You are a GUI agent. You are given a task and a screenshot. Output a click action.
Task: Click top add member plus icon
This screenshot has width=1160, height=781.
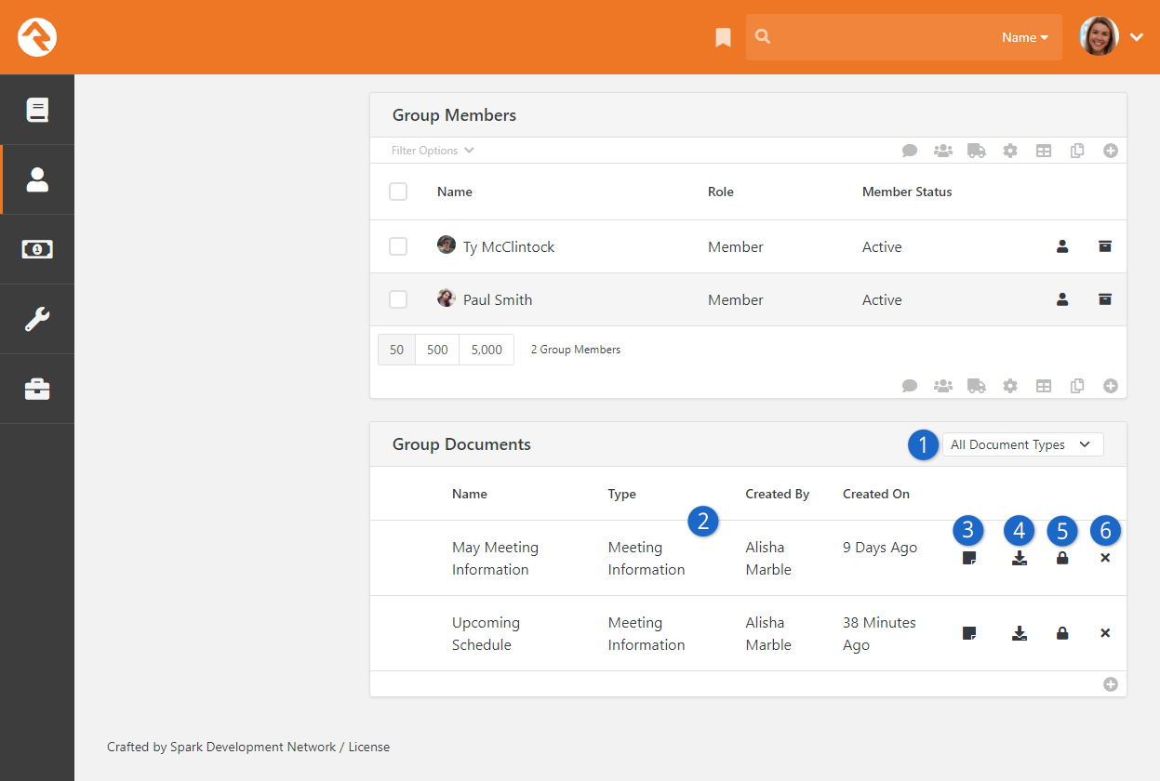click(1111, 151)
